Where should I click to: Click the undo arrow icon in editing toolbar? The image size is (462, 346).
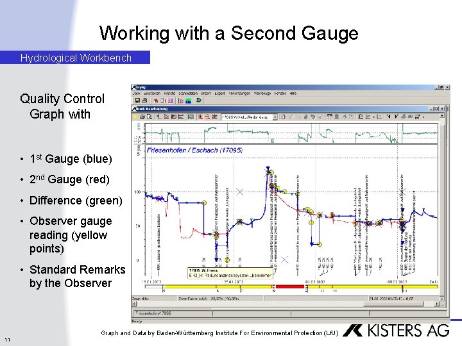click(312, 117)
